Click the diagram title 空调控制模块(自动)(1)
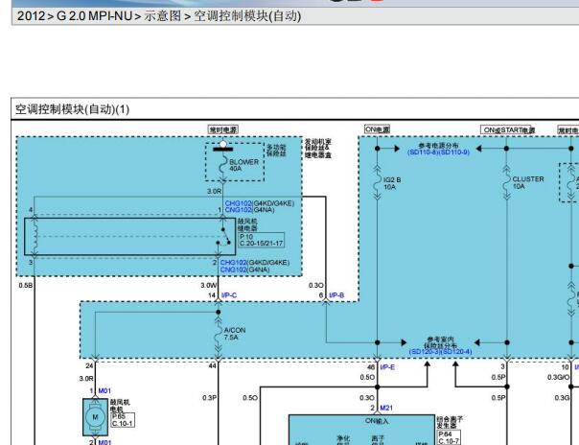Screen dimensions: 579x445 (73, 109)
